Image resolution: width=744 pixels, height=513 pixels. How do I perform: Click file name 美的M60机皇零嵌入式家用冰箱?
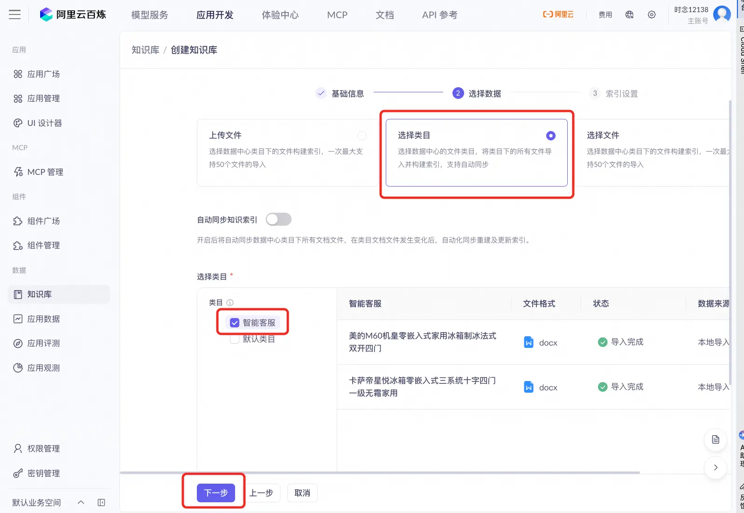pyautogui.click(x=423, y=342)
